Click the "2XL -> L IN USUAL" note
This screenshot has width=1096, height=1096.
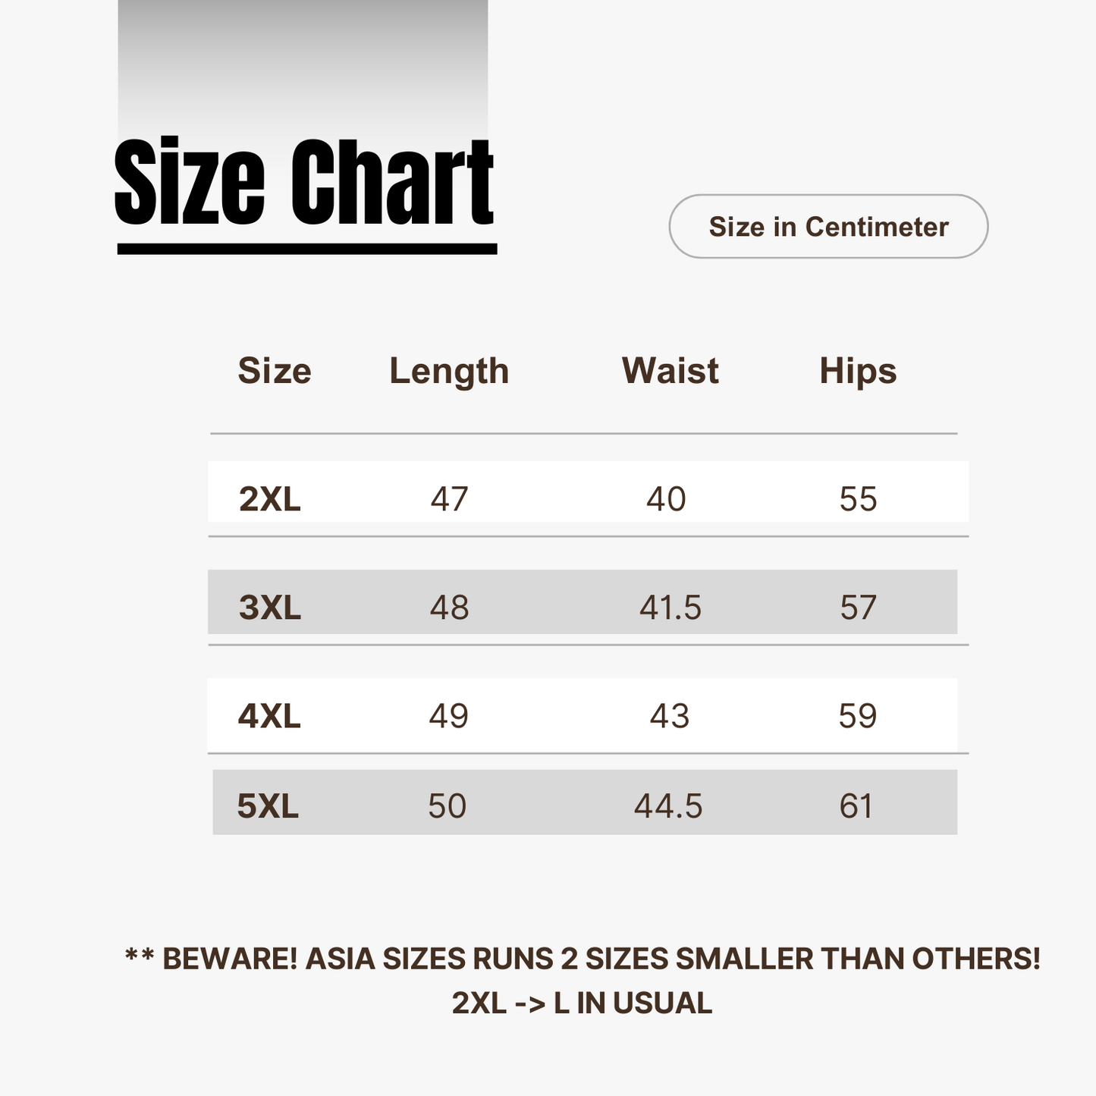pyautogui.click(x=583, y=1003)
